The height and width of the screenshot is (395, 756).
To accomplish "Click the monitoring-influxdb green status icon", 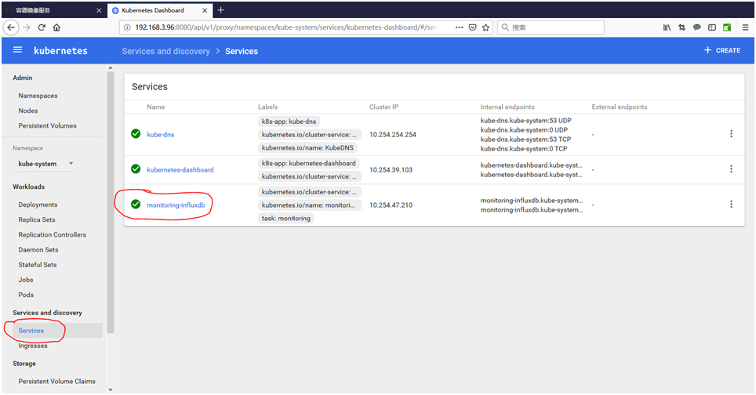I will 136,205.
